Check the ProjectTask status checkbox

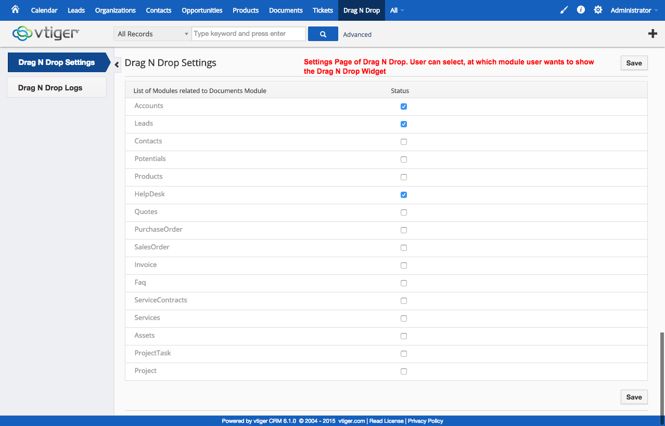tap(404, 354)
